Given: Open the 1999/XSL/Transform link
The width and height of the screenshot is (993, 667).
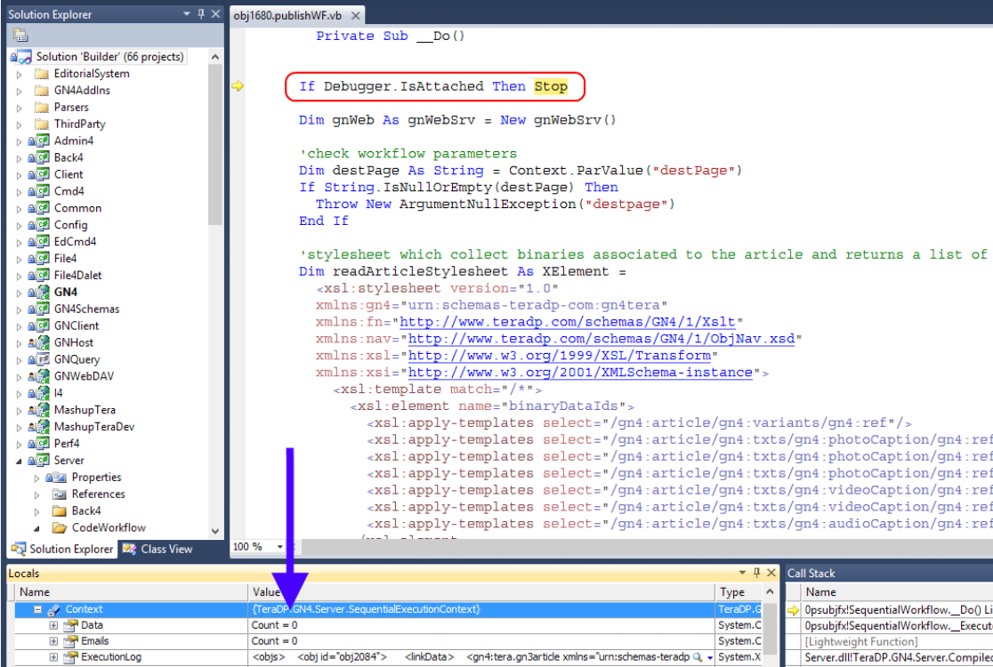Looking at the screenshot, I should [559, 356].
